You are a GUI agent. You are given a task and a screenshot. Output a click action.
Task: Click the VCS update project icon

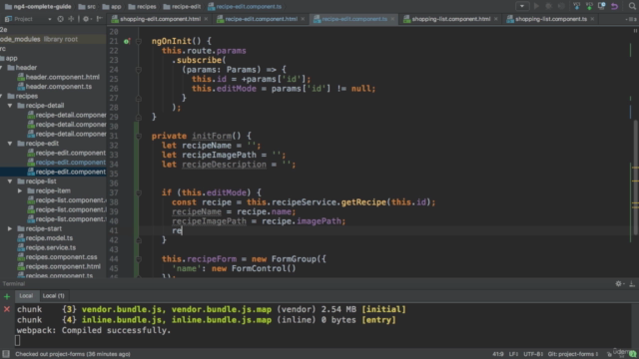pos(576,6)
